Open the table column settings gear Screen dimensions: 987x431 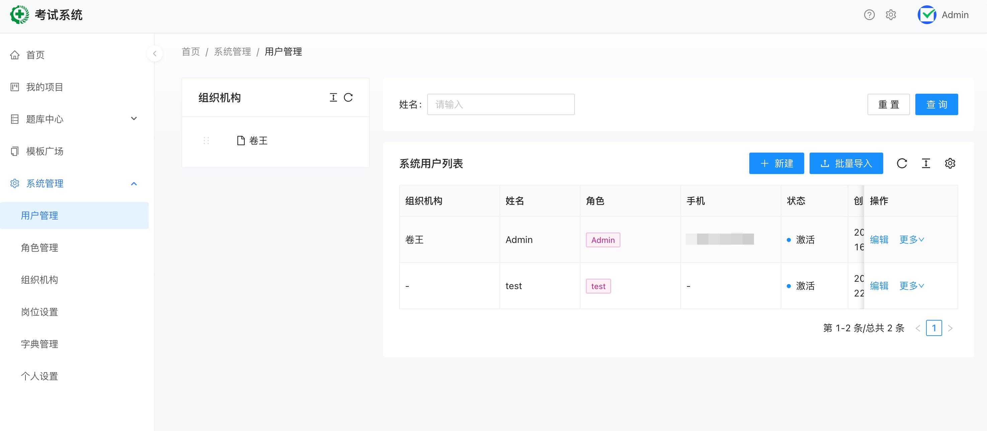point(950,164)
